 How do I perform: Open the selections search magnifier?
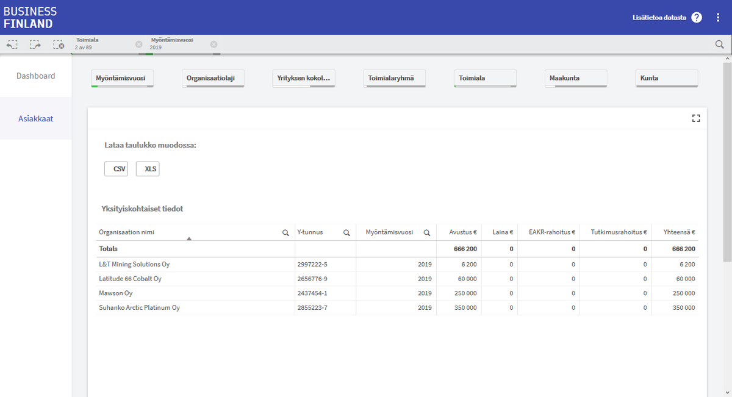(720, 45)
